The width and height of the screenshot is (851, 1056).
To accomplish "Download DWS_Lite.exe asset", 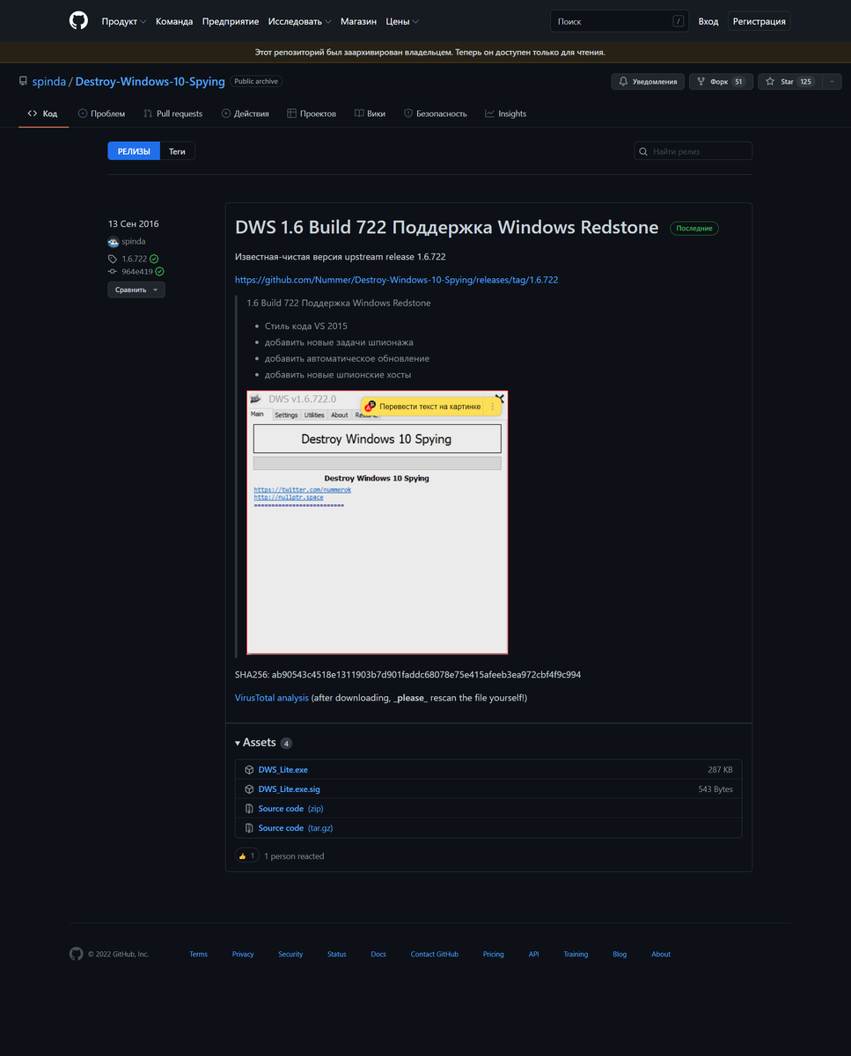I will pyautogui.click(x=282, y=770).
